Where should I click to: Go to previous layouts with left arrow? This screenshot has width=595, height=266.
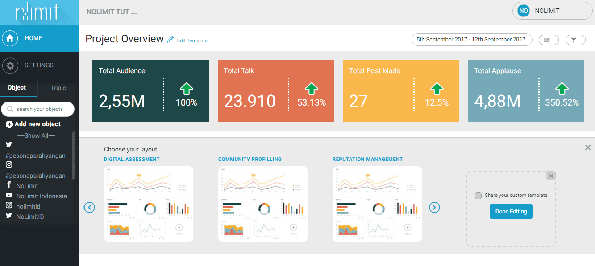tap(90, 207)
